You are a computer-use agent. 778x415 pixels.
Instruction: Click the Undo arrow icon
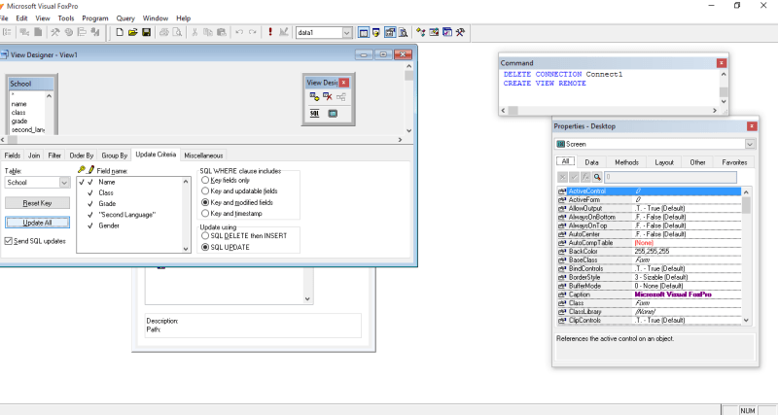239,32
